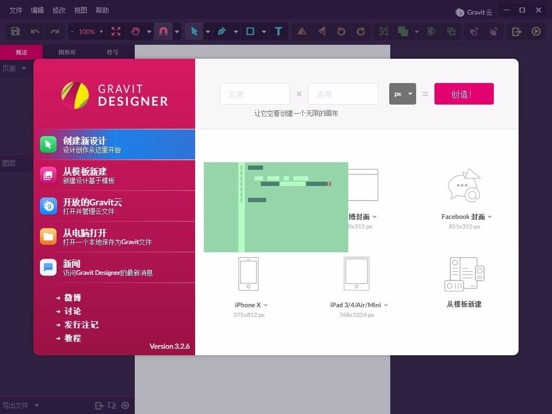Image resolution: width=552 pixels, height=414 pixels.
Task: Open the 视图 menu
Action: (x=81, y=10)
